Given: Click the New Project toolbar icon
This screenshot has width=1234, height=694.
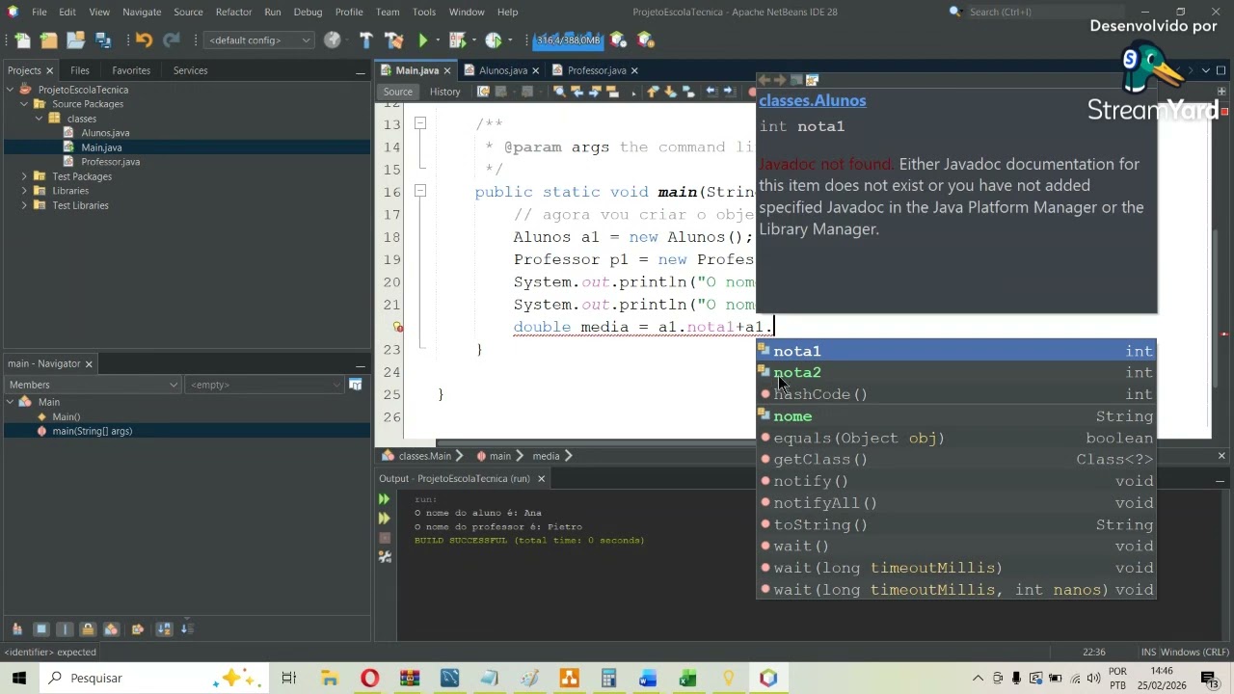Looking at the screenshot, I should click(49, 40).
